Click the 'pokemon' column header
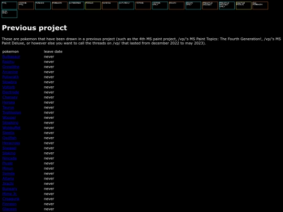 click(10, 51)
